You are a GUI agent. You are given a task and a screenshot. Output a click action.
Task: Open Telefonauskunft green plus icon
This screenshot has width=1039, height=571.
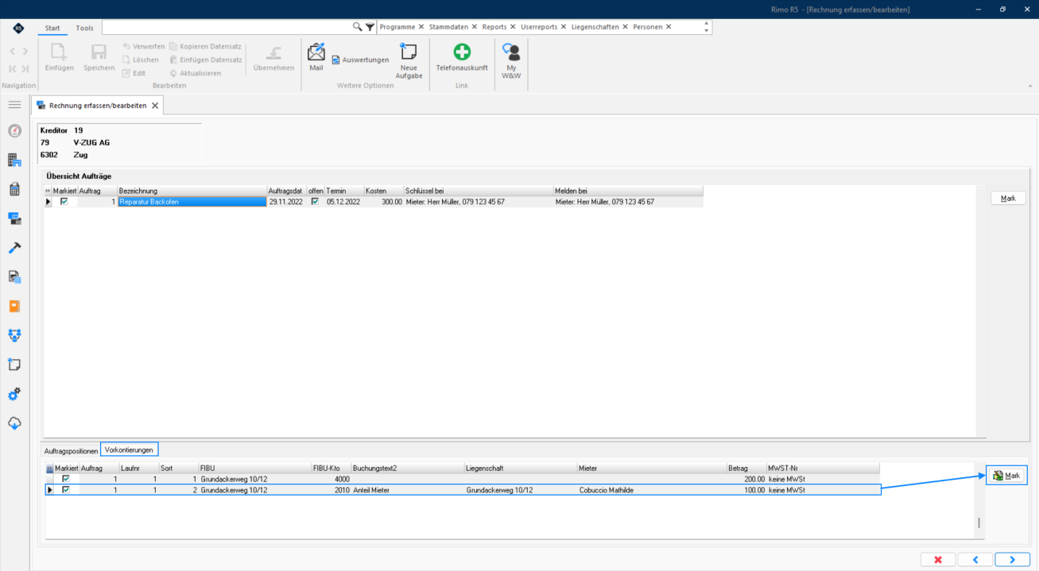(462, 52)
